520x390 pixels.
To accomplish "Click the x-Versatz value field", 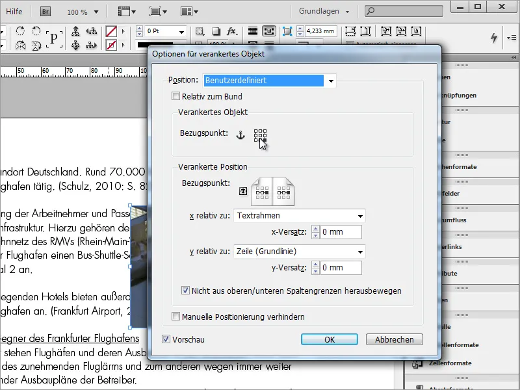I will click(341, 232).
